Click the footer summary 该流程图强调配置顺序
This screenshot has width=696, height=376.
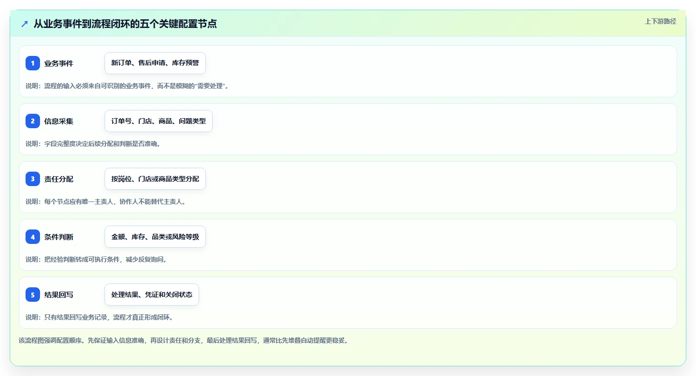(x=183, y=340)
